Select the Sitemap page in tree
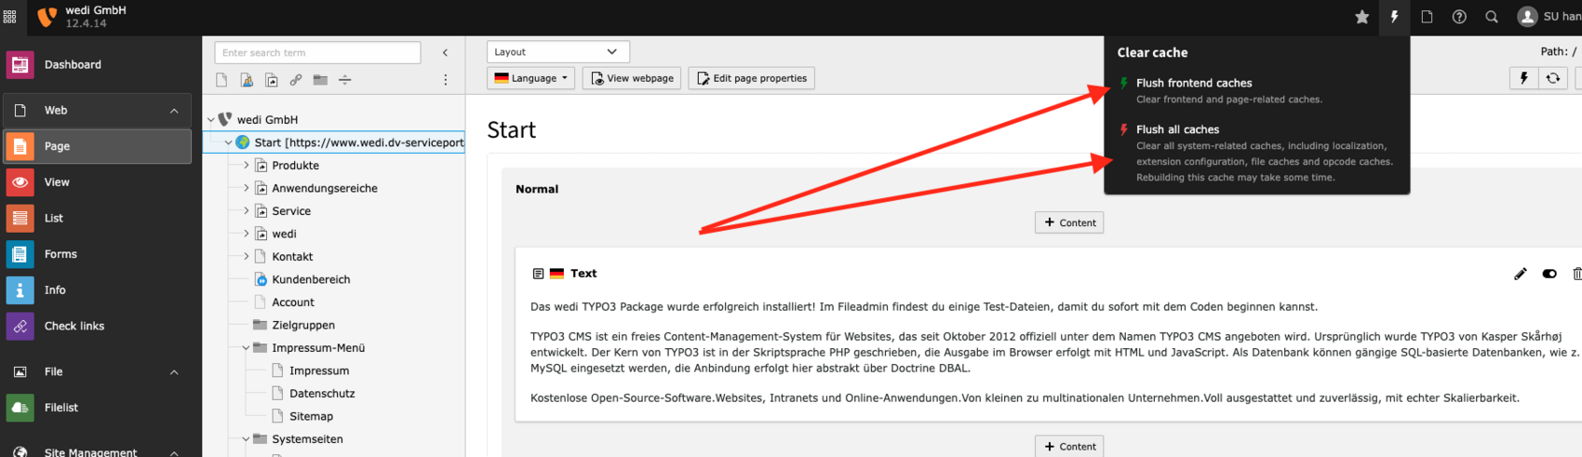The image size is (1582, 457). coord(311,417)
